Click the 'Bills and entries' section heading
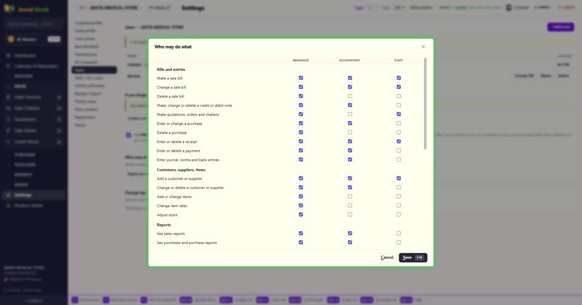Screen dimensions: 582x305 tap(171, 70)
